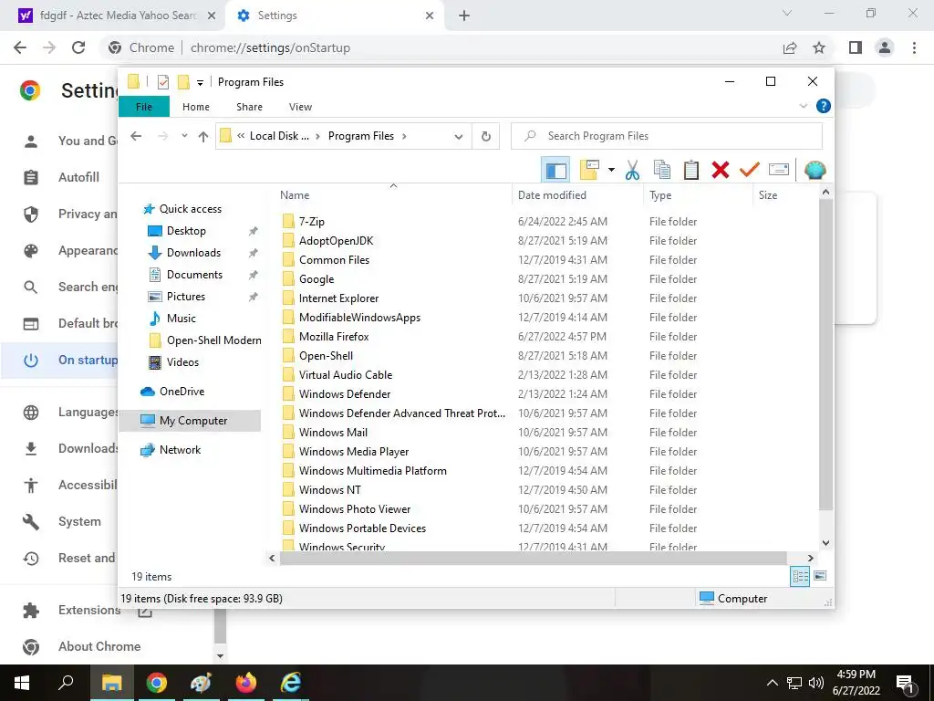Click the Chrome bookmark star icon
This screenshot has height=701, width=934.
point(819,47)
